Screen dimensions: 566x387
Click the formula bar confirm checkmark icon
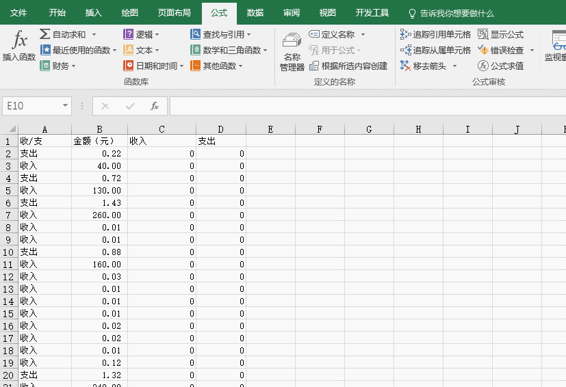point(130,106)
